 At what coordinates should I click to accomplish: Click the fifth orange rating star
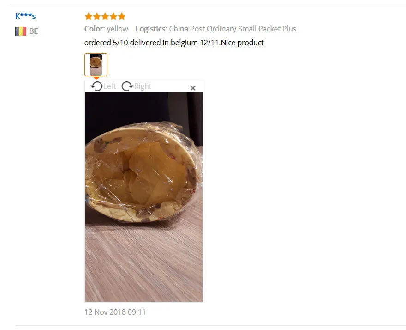point(122,17)
